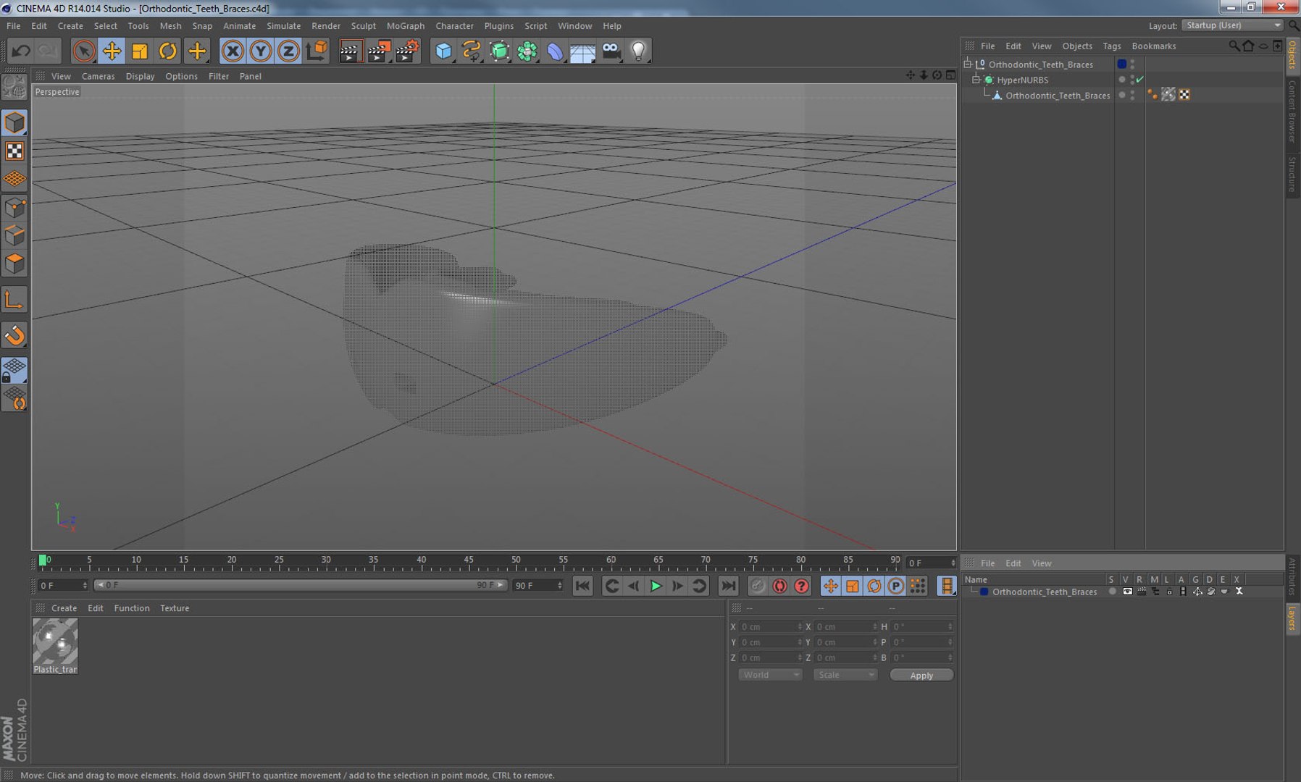The width and height of the screenshot is (1301, 782).
Task: Search objects with the magnifier icon
Action: [1234, 46]
